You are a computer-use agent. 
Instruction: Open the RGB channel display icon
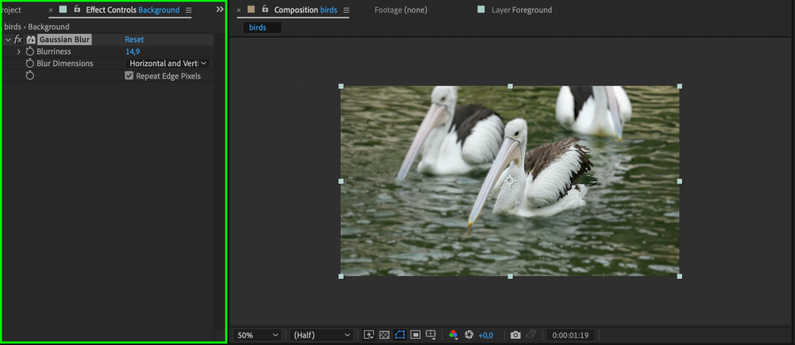453,335
